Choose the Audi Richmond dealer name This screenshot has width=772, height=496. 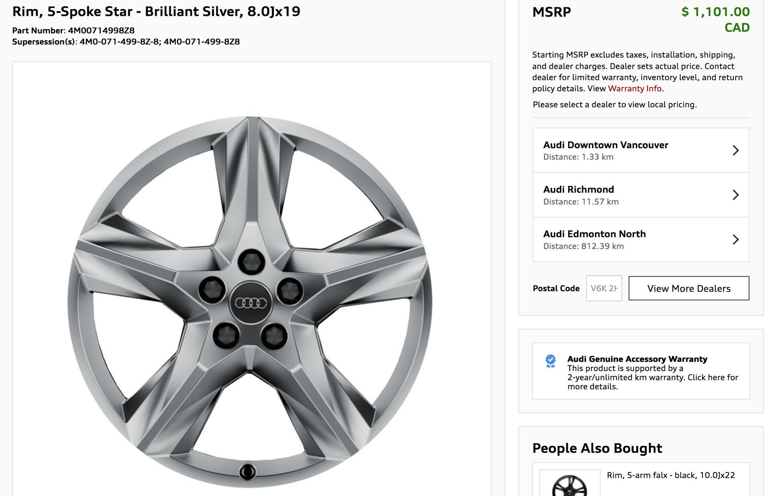pos(578,190)
